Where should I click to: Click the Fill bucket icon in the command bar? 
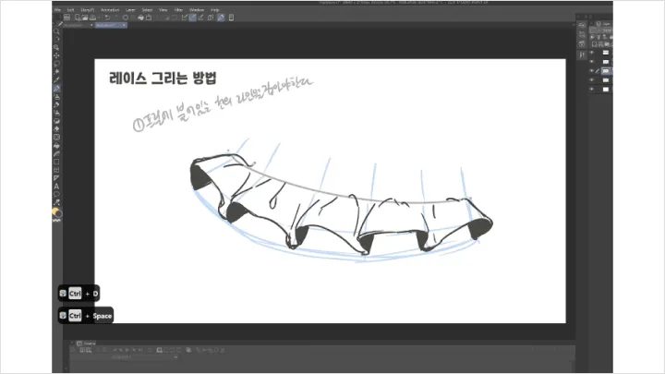(140, 18)
